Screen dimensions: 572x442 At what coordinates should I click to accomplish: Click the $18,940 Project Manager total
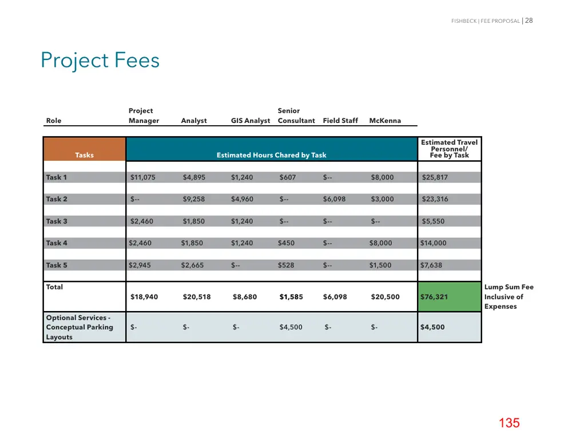tap(144, 297)
